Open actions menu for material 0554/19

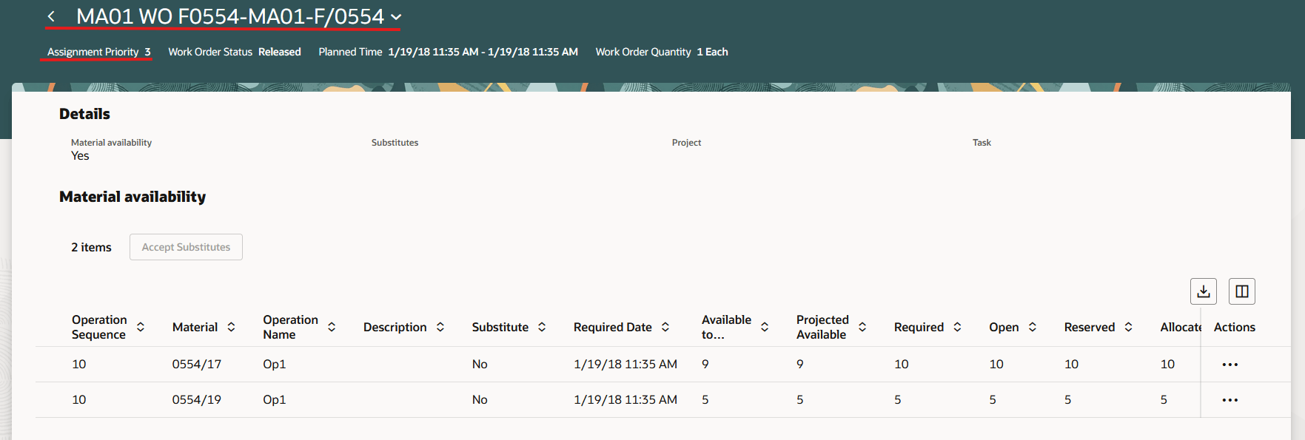(x=1230, y=400)
